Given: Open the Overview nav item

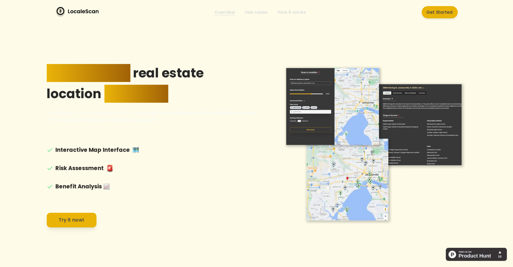Looking at the screenshot, I should coord(225,12).
